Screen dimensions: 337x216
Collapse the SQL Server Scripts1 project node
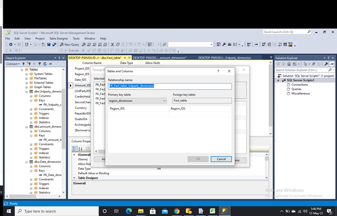click(x=279, y=80)
